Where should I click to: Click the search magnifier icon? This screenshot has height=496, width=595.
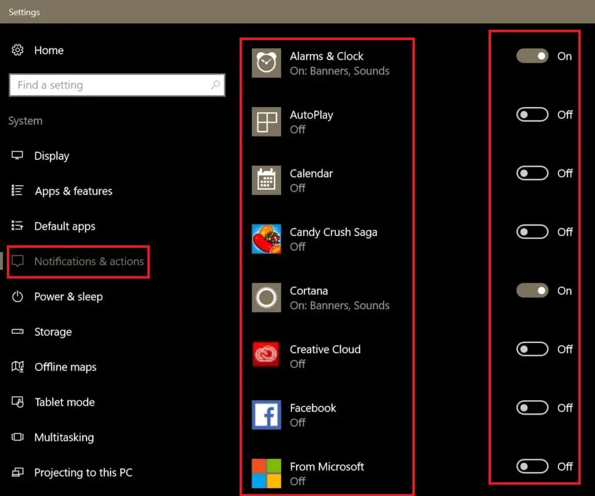click(x=216, y=84)
